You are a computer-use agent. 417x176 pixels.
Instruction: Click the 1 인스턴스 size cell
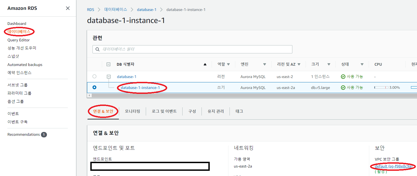pos(320,77)
